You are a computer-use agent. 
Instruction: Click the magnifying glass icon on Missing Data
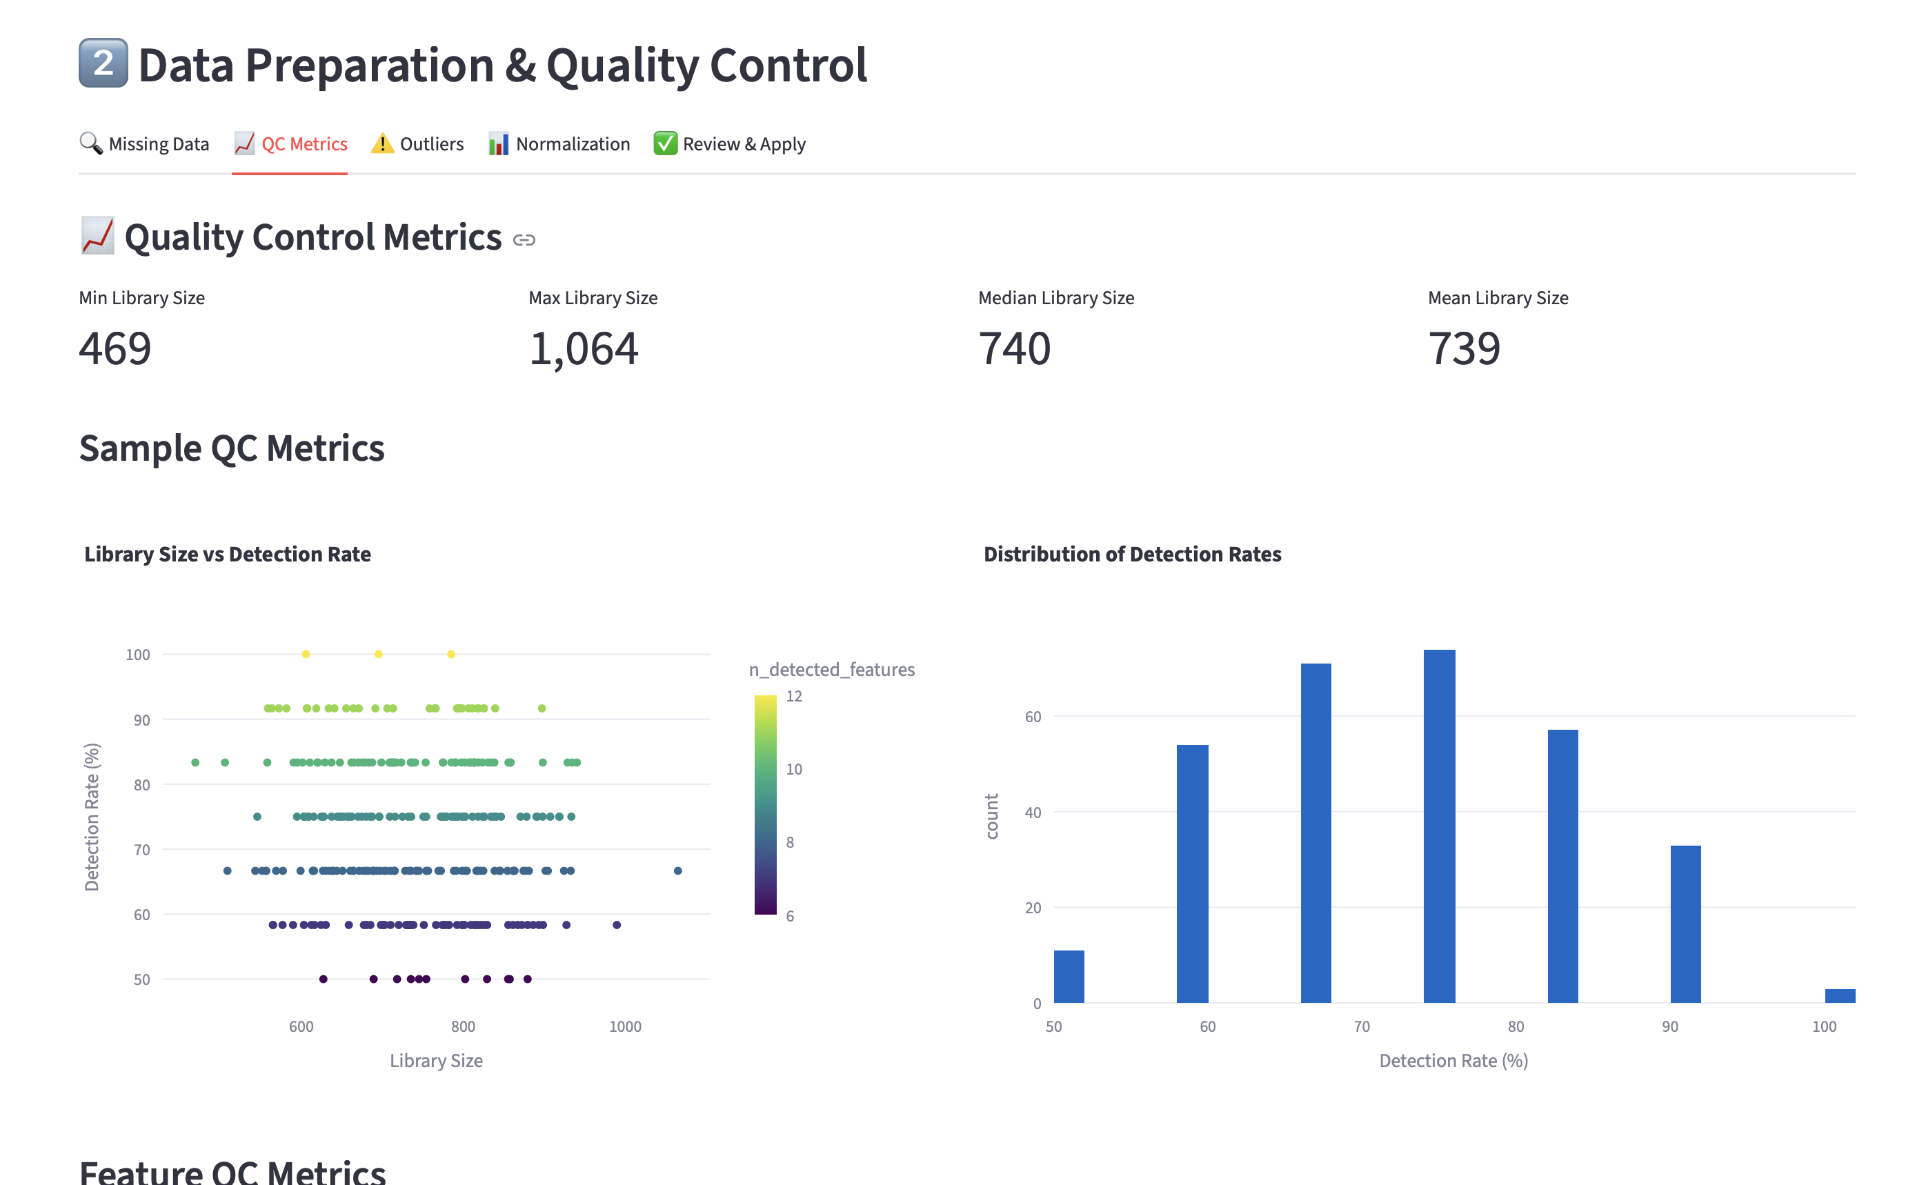coord(91,143)
